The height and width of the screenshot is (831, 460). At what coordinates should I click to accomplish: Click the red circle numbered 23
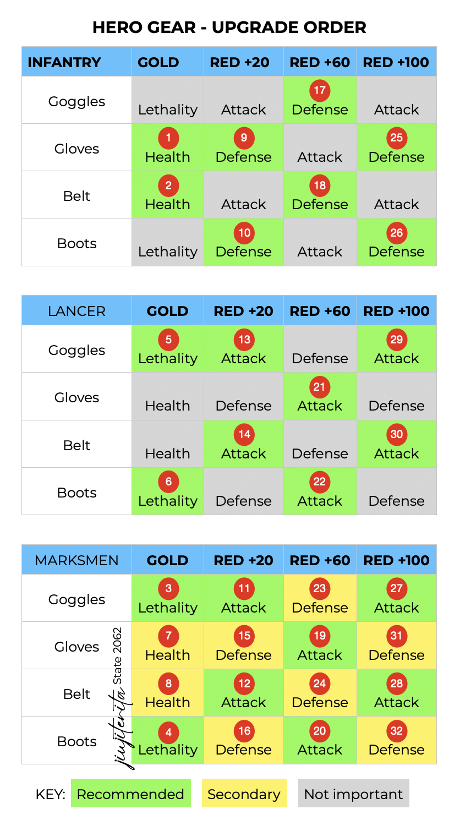pyautogui.click(x=320, y=588)
